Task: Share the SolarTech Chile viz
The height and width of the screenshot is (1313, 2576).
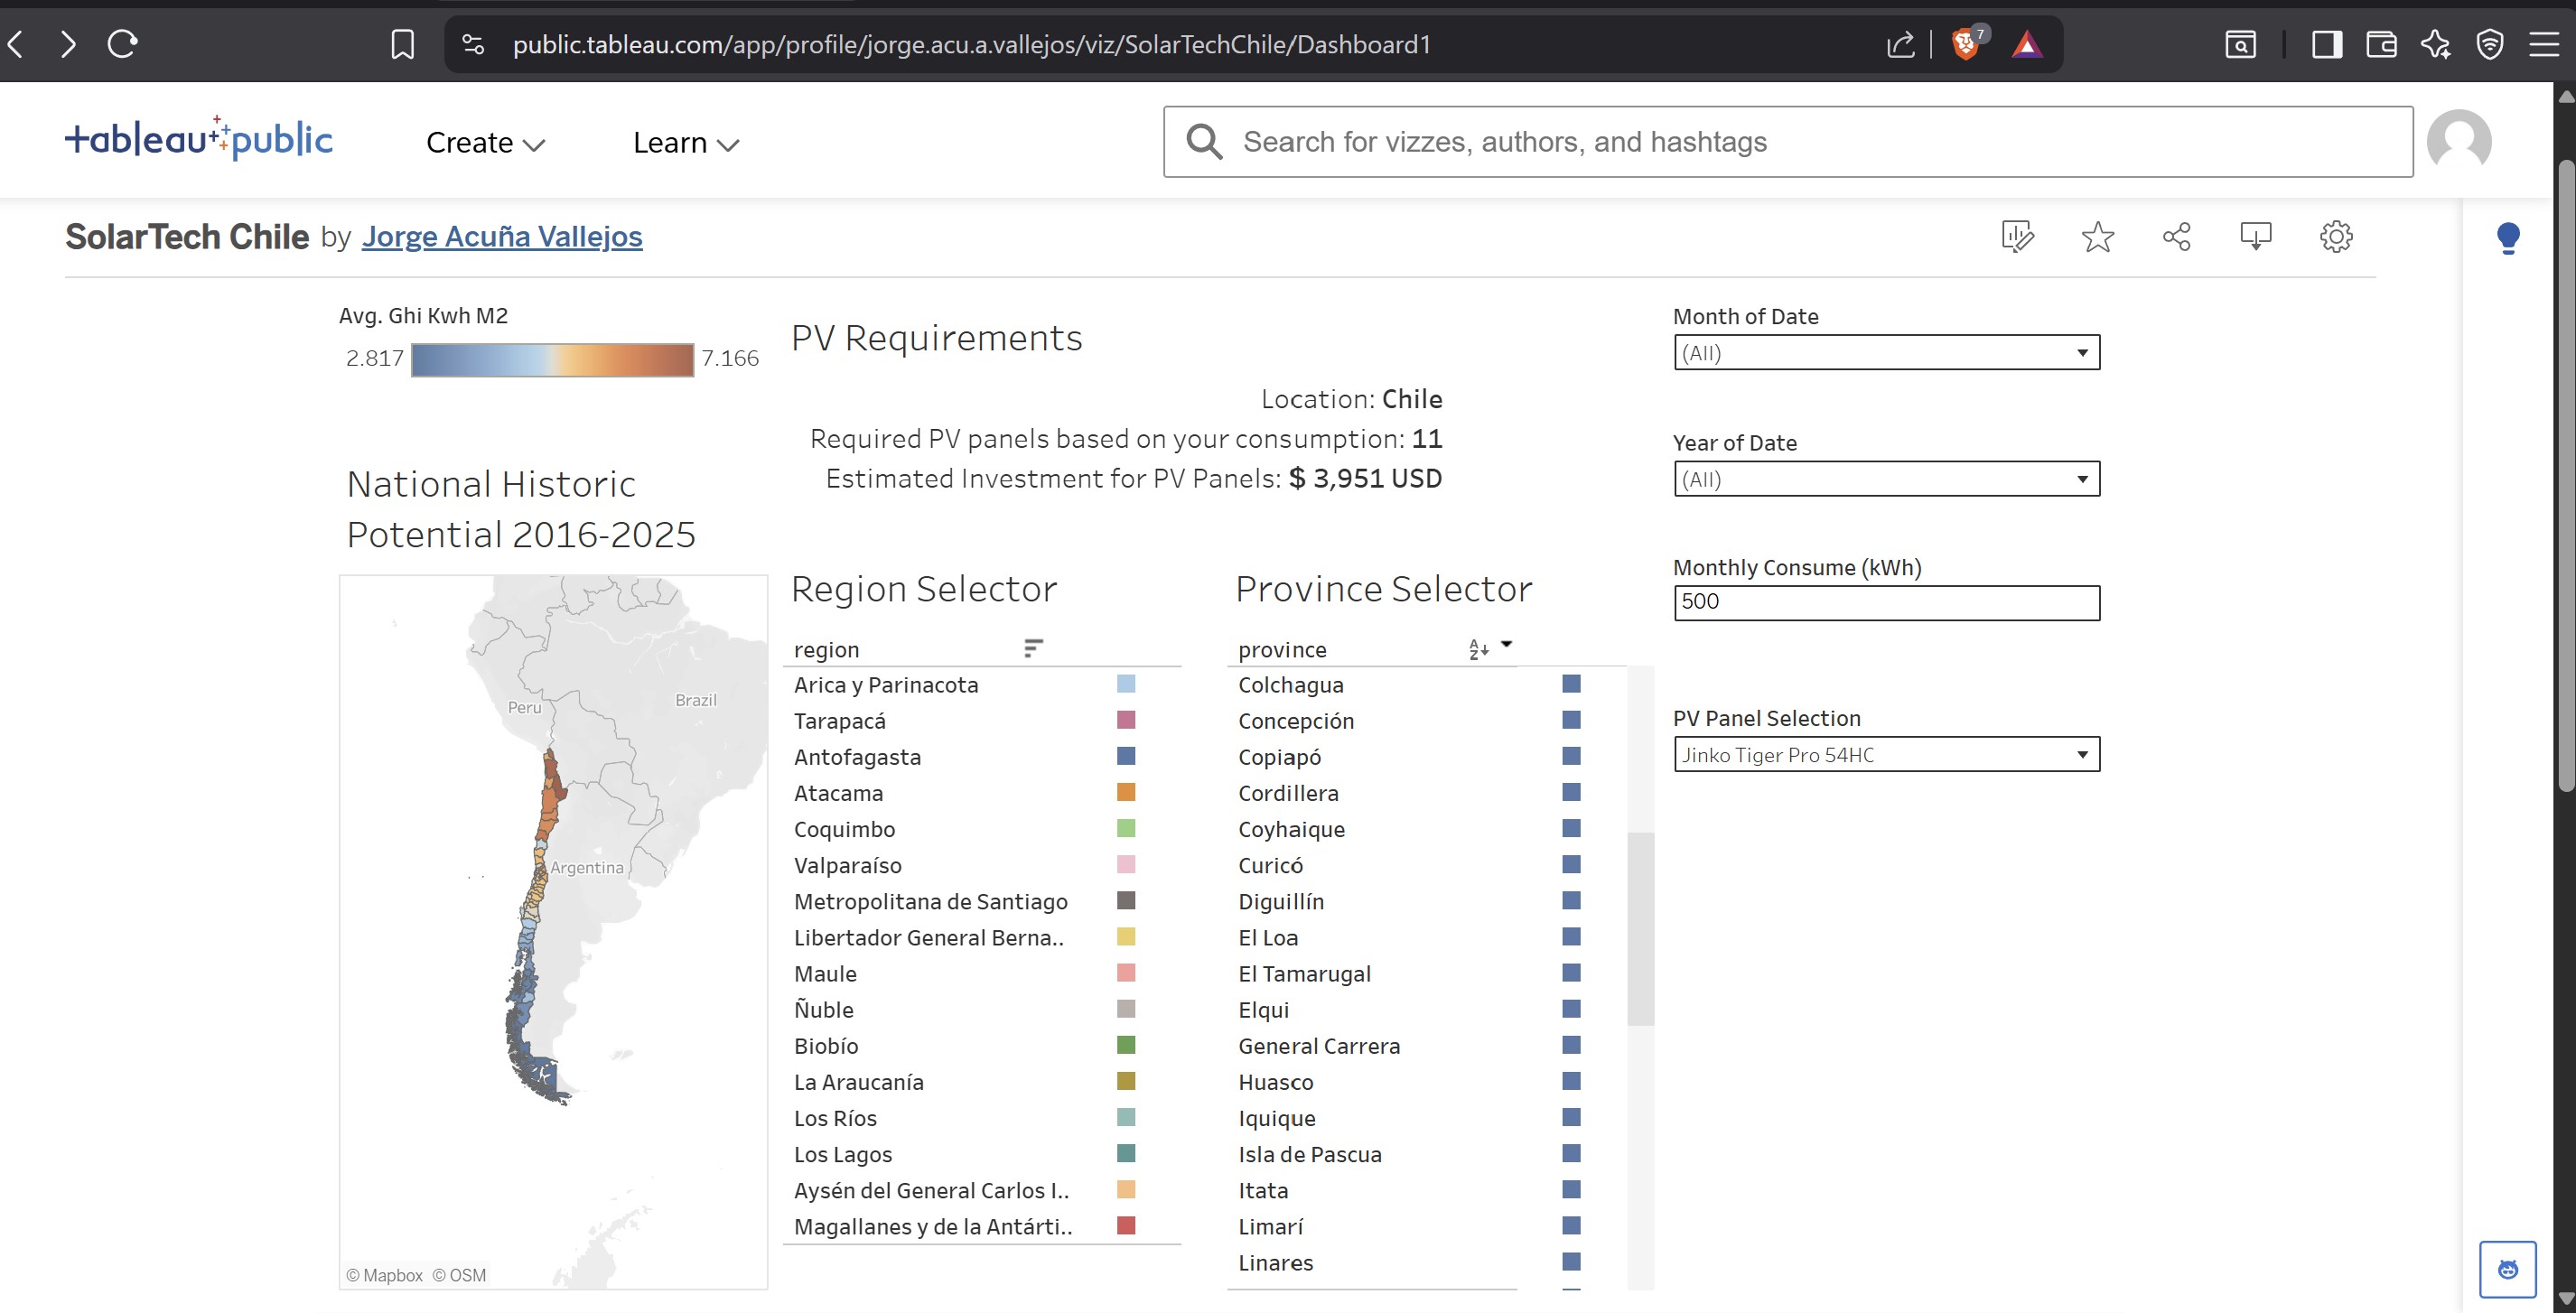Action: 2176,236
